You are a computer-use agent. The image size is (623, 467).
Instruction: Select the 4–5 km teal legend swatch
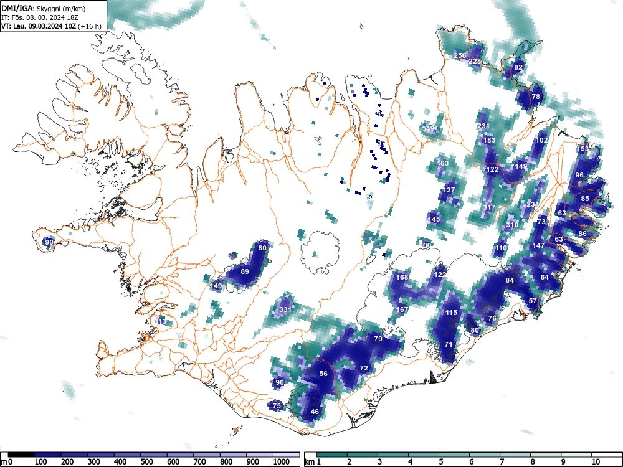pyautogui.click(x=424, y=455)
